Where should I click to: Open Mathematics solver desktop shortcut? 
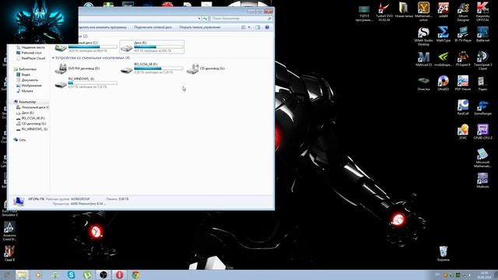[x=423, y=12]
